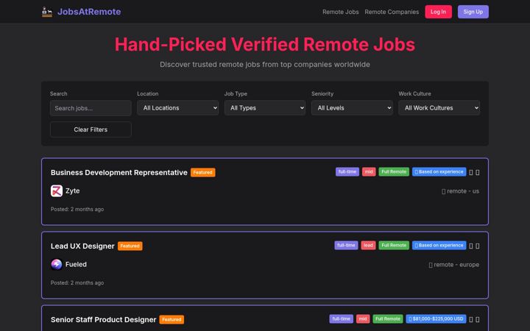Click the Sign Up button
The image size is (530, 331).
(473, 12)
